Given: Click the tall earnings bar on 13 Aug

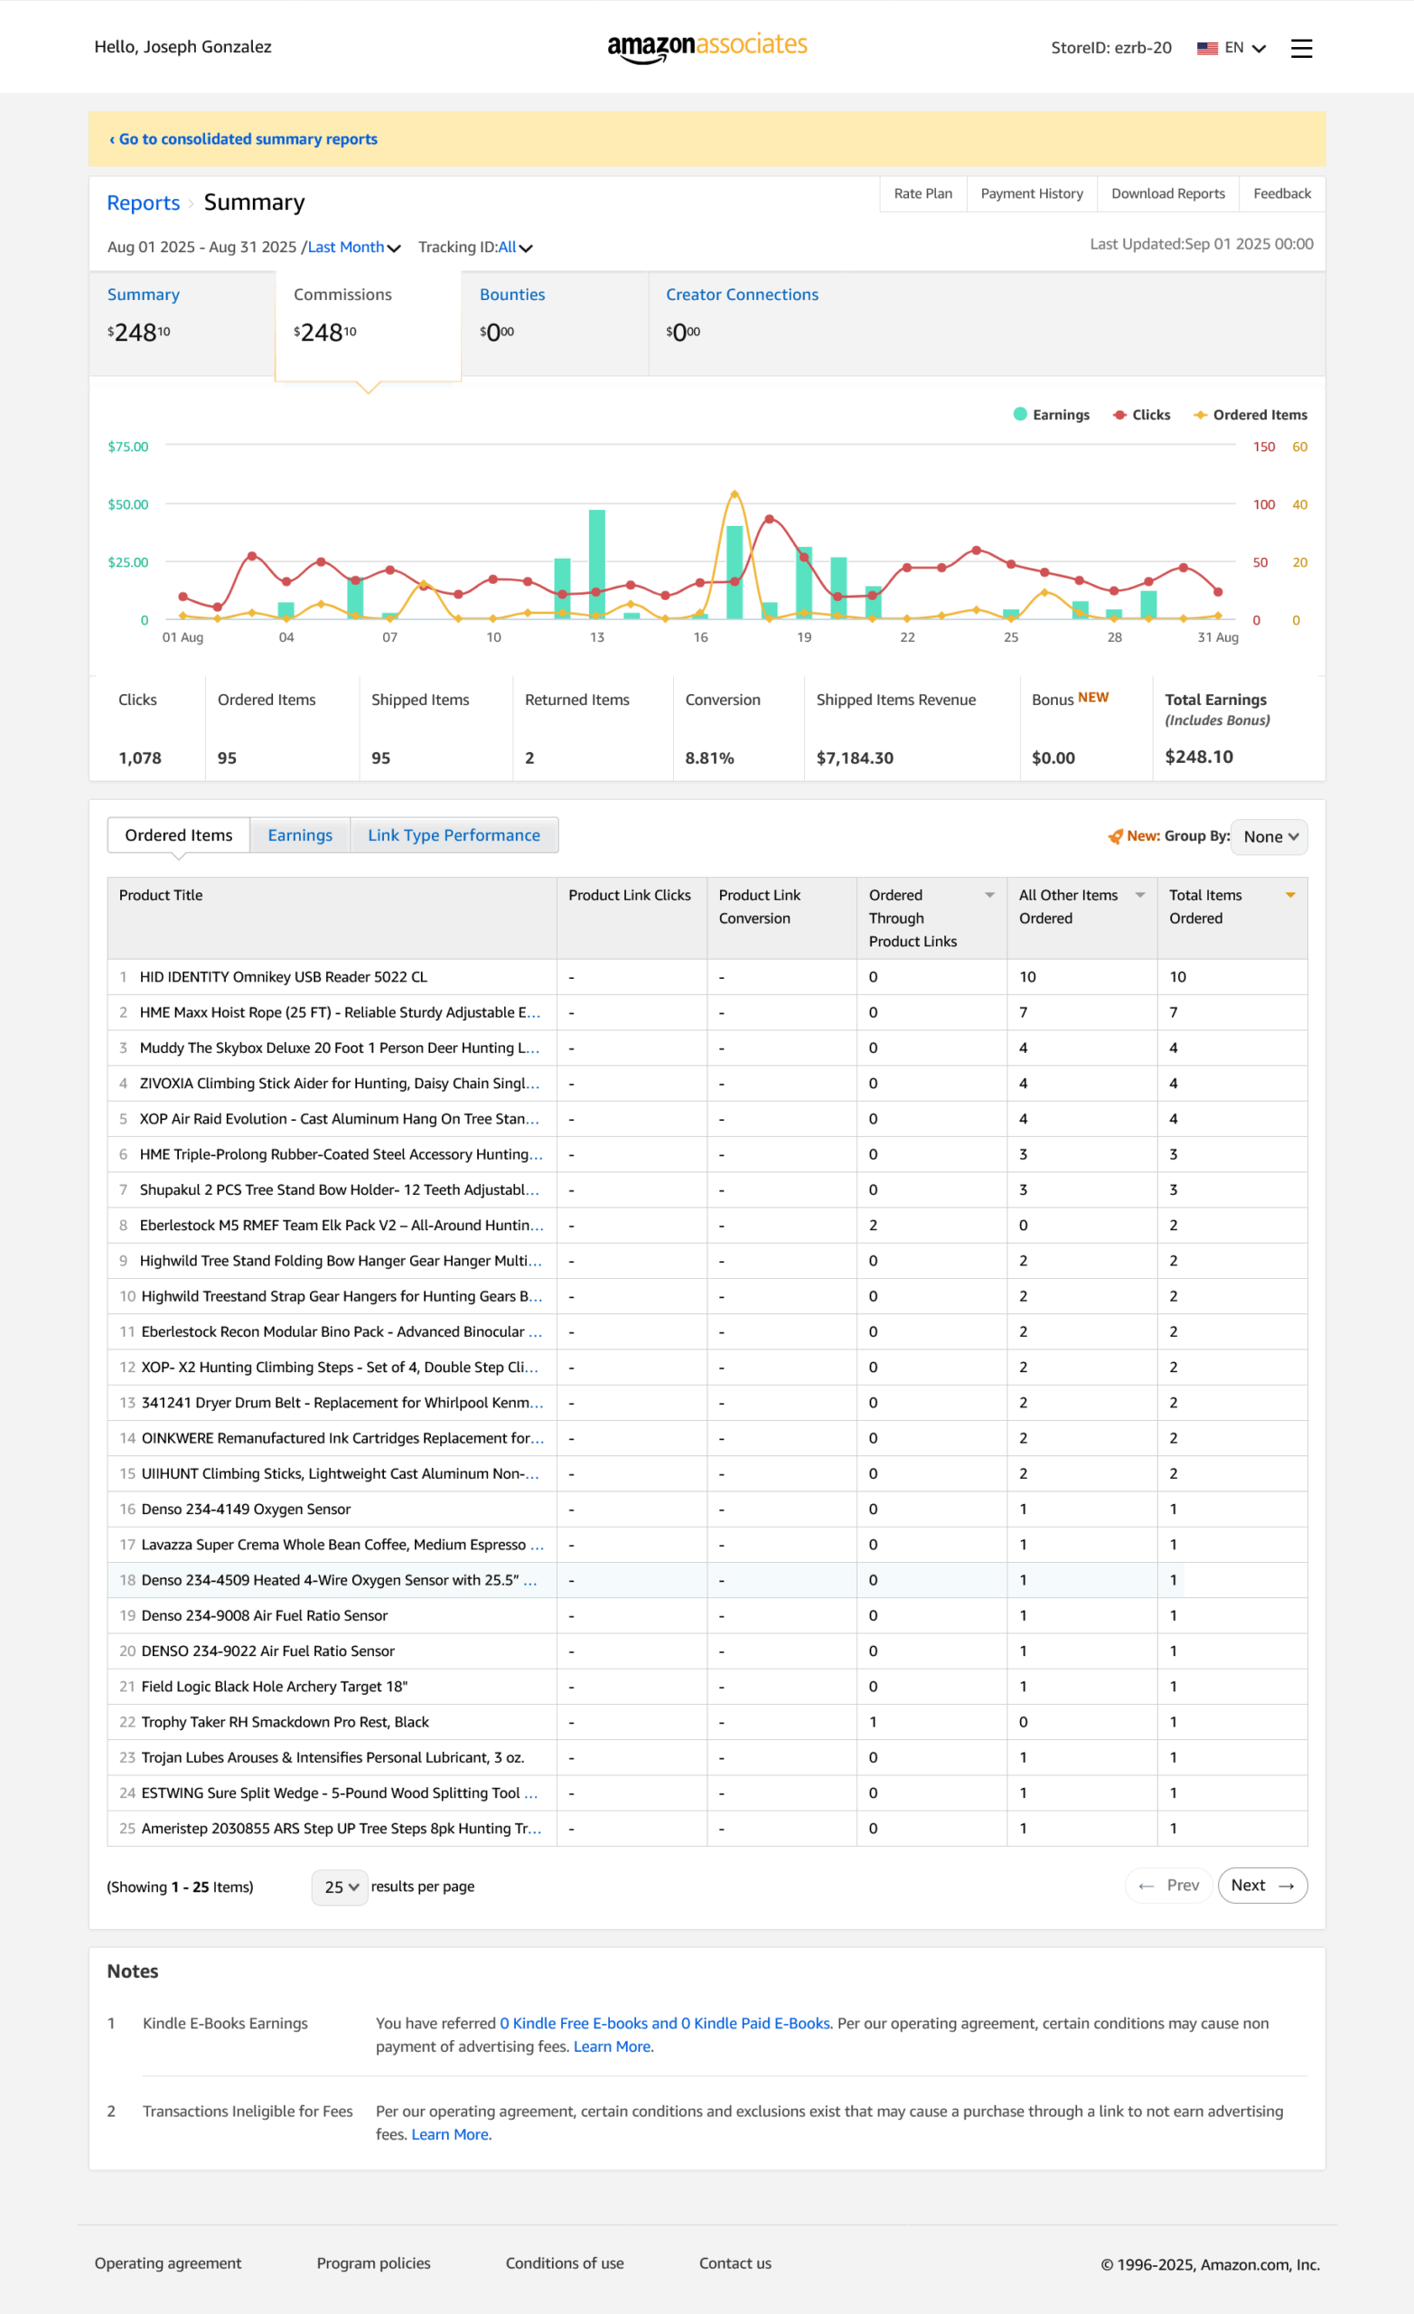Looking at the screenshot, I should pos(596,563).
